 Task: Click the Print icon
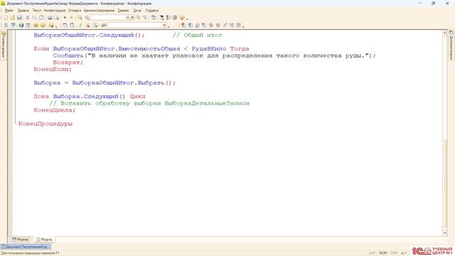(x=50, y=18)
